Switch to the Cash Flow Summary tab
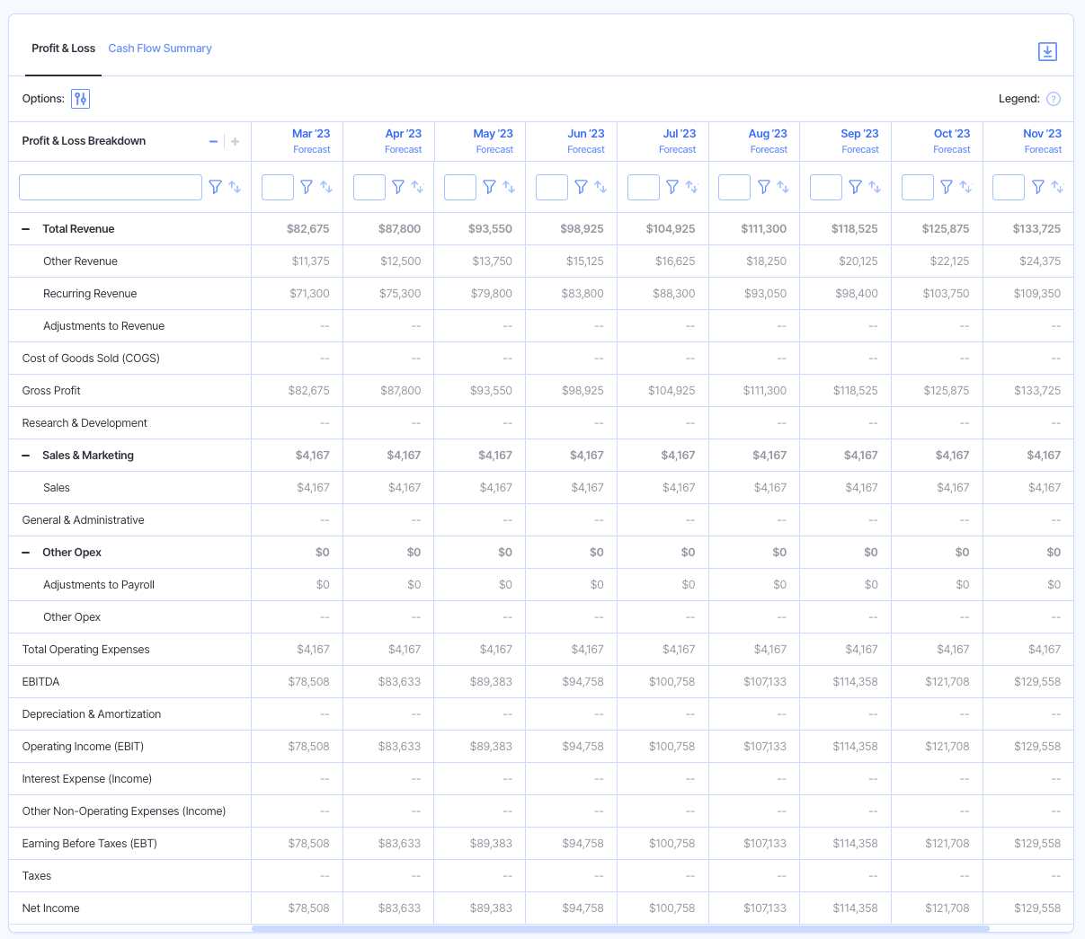 point(160,48)
